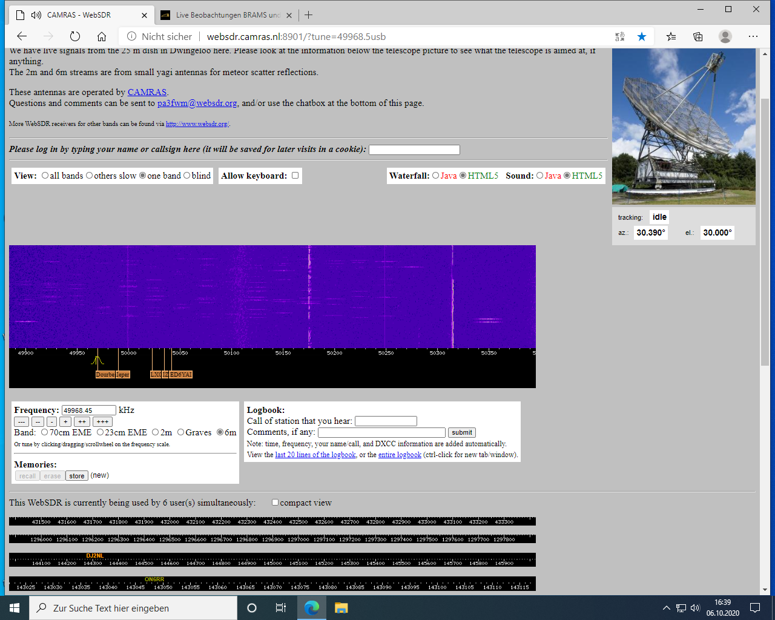This screenshot has width=775, height=620.
Task: Open the favorites list icon
Action: point(671,36)
